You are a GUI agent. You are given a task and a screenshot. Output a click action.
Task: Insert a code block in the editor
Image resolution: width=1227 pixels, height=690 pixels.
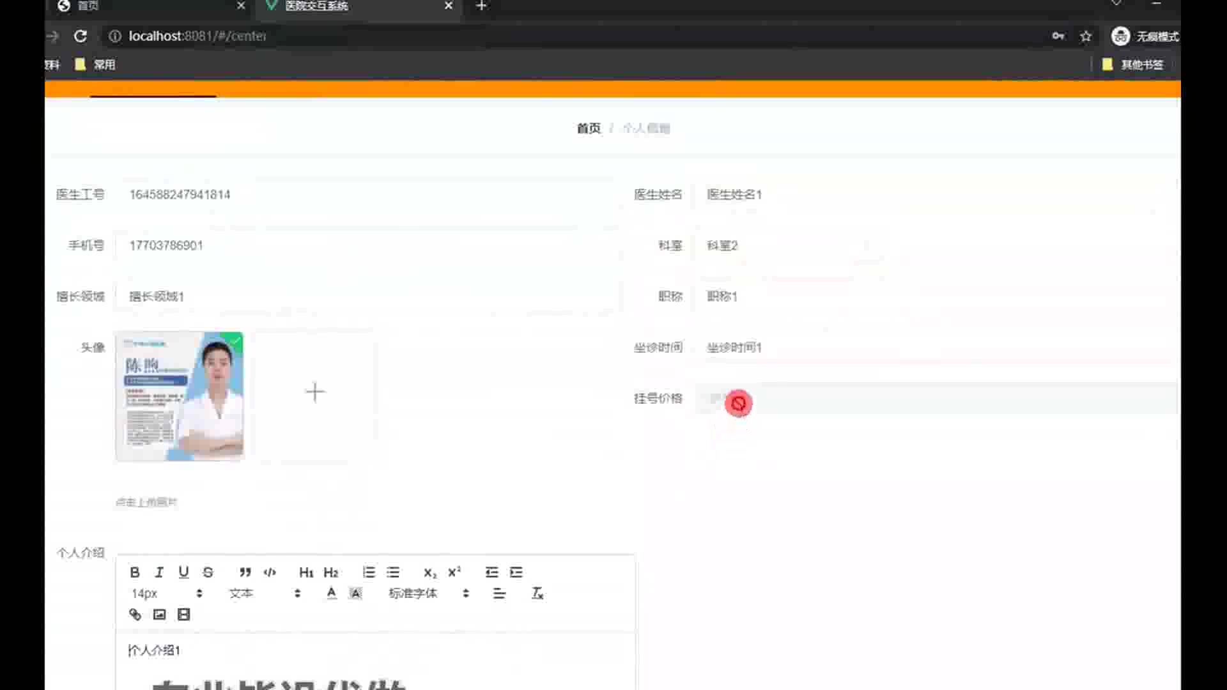270,572
